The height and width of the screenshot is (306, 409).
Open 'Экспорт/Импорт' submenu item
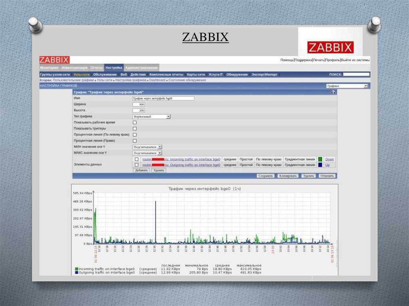[x=264, y=75]
